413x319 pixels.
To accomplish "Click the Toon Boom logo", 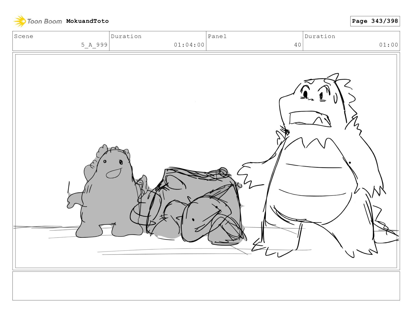I will (x=38, y=21).
